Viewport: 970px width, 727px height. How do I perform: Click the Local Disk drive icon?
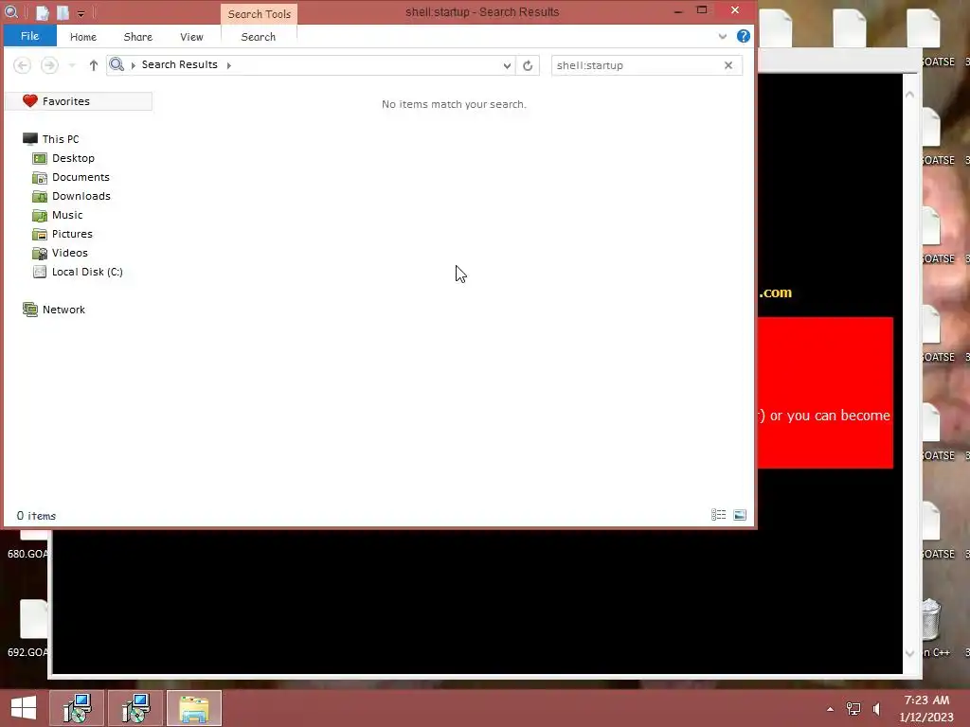[40, 272]
